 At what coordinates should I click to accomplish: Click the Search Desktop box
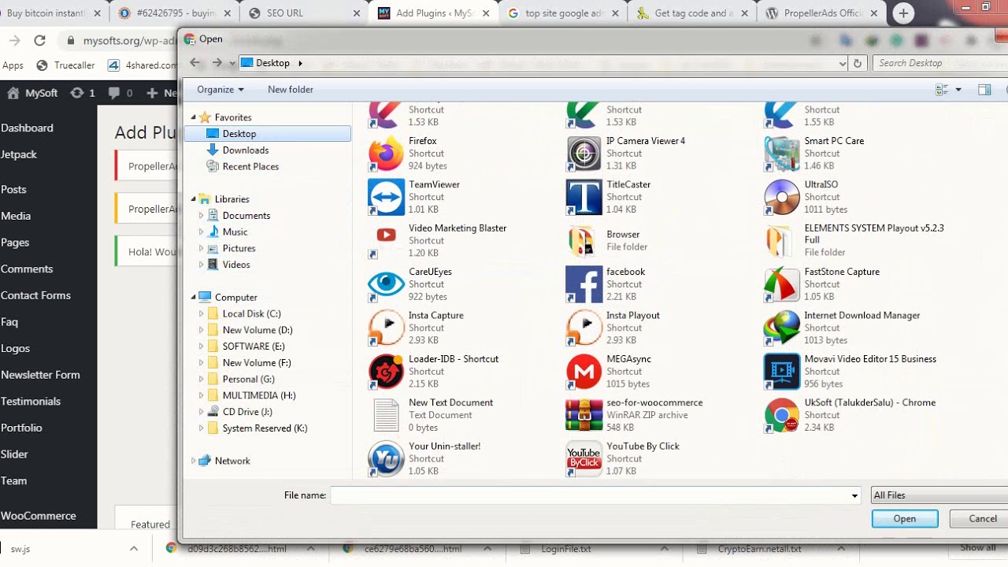940,63
